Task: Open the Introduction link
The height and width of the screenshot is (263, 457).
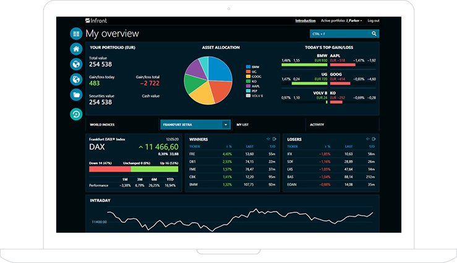Action: click(305, 20)
